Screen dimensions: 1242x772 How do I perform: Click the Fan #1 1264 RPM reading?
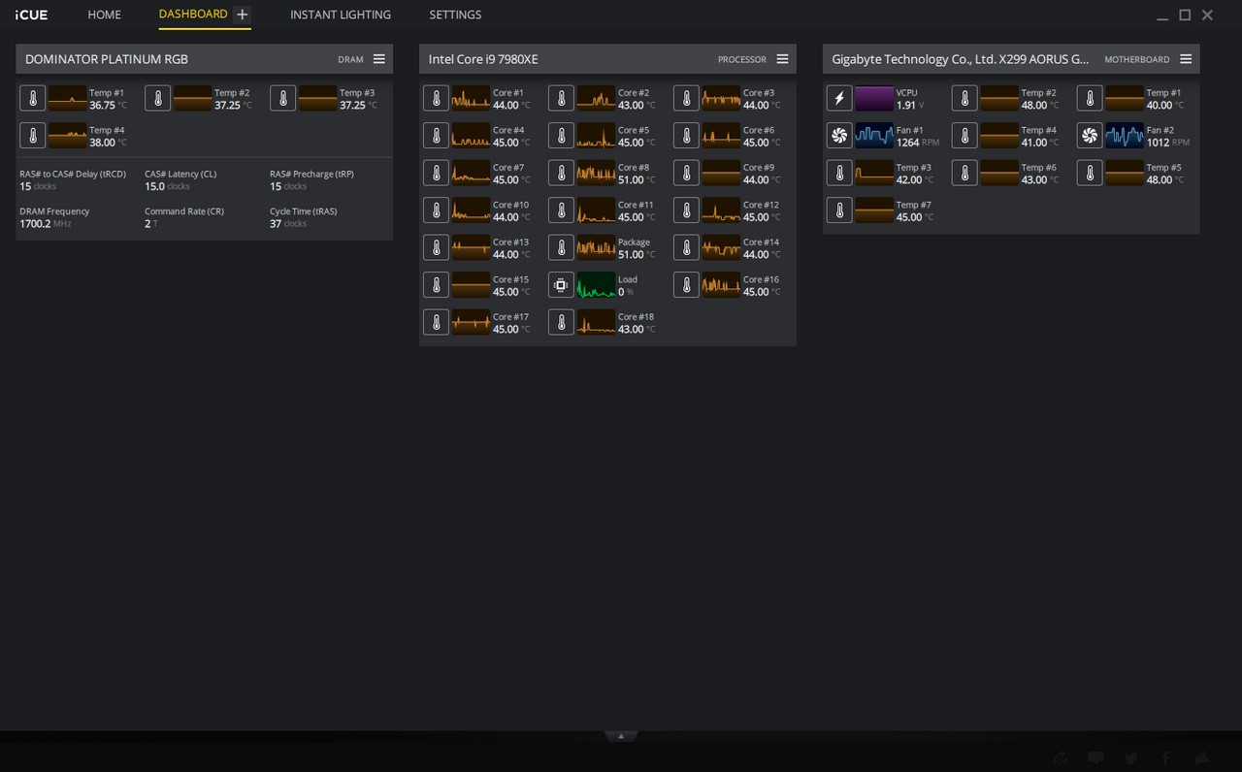918,143
